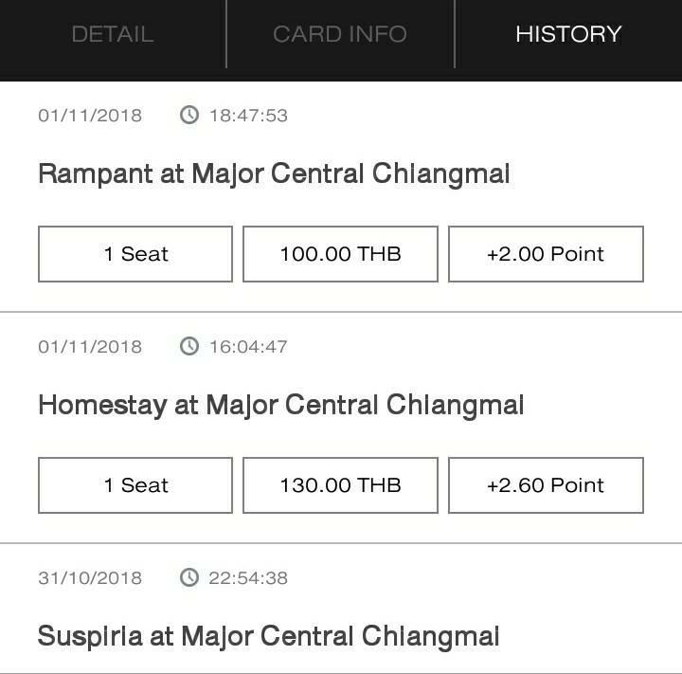Click clock icon beside 16:04:47

189,347
